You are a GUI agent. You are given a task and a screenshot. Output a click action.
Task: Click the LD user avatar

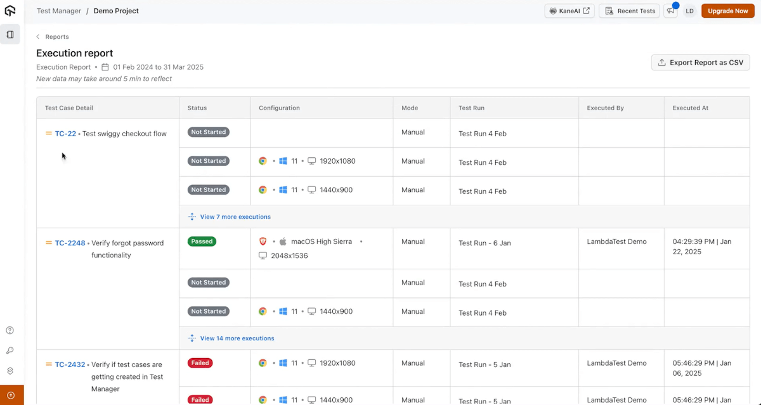689,11
